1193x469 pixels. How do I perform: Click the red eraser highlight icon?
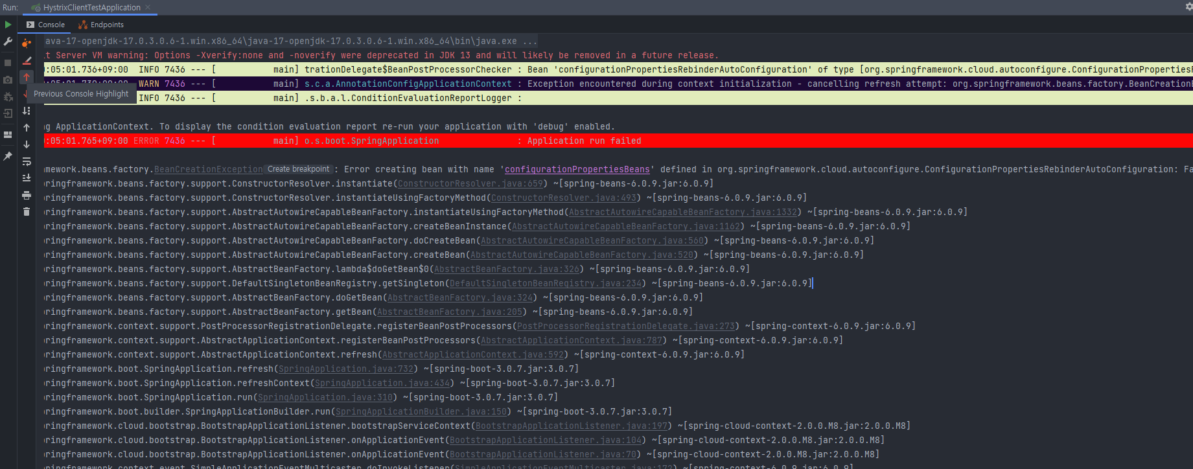27,60
